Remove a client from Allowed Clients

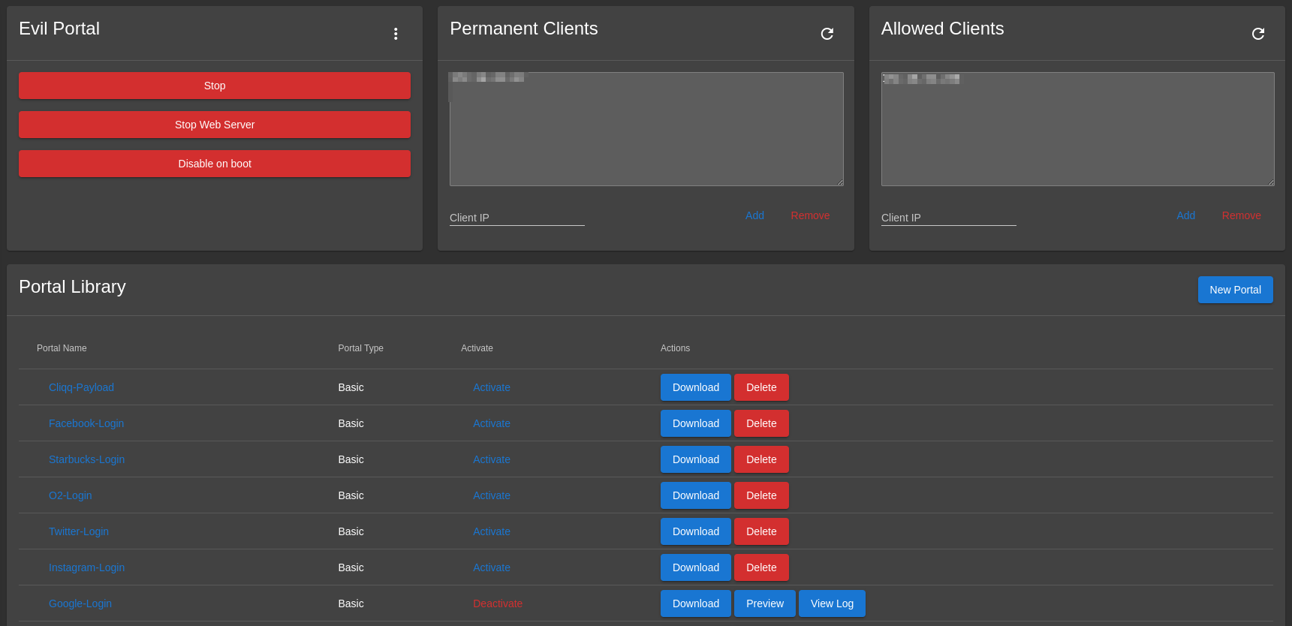point(1241,215)
